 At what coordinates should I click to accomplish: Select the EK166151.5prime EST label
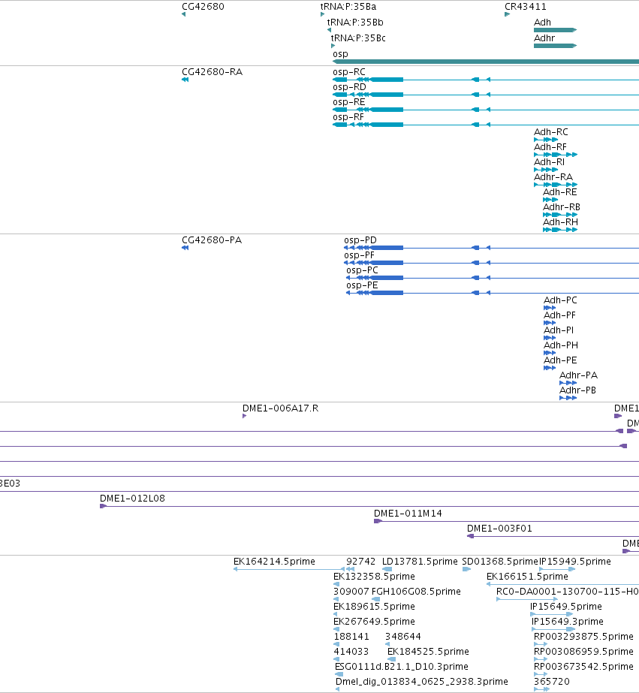528,577
